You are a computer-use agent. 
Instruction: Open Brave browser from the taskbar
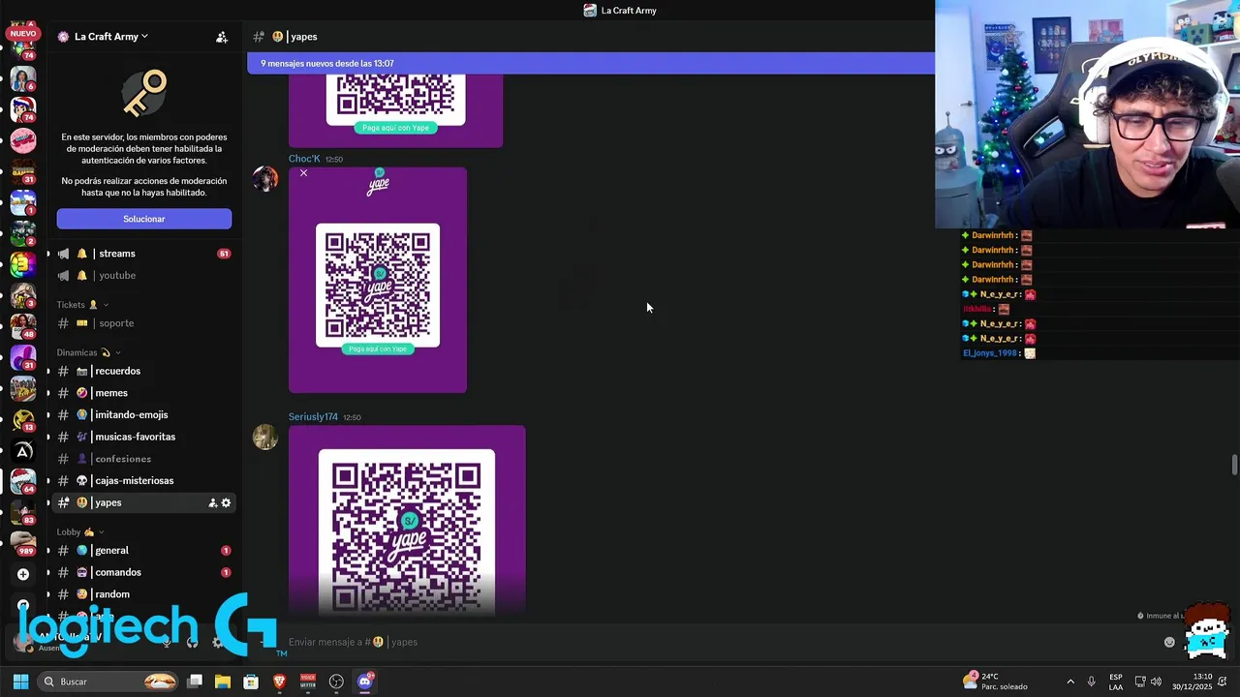279,682
